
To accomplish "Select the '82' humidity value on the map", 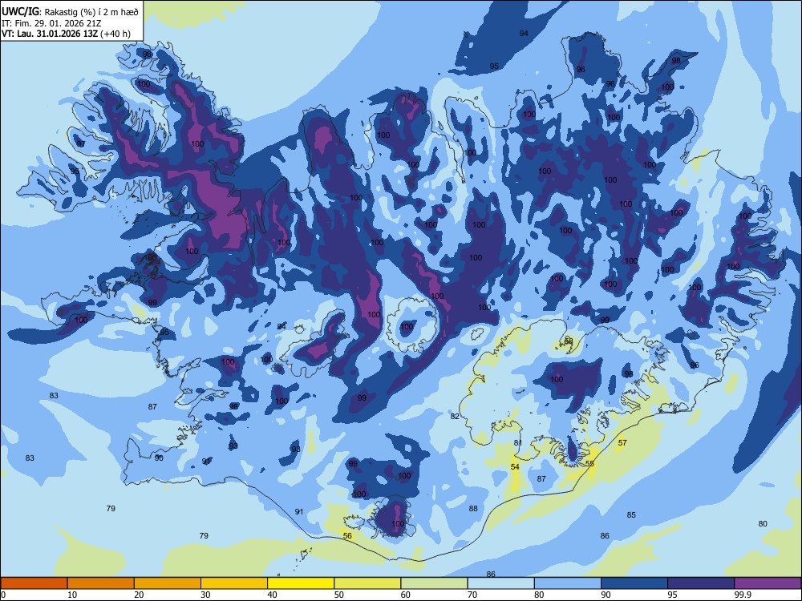I will point(455,417).
